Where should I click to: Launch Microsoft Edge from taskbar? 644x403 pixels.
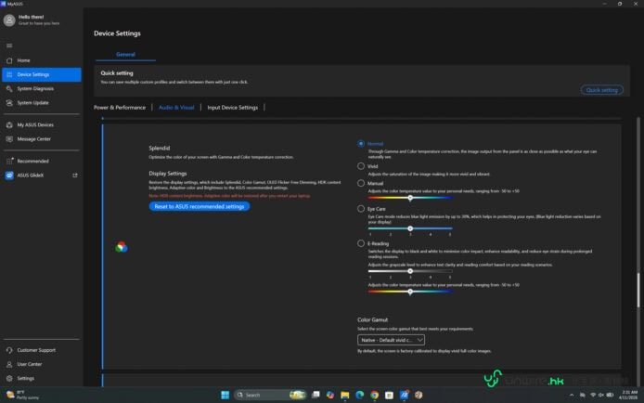[x=360, y=395]
